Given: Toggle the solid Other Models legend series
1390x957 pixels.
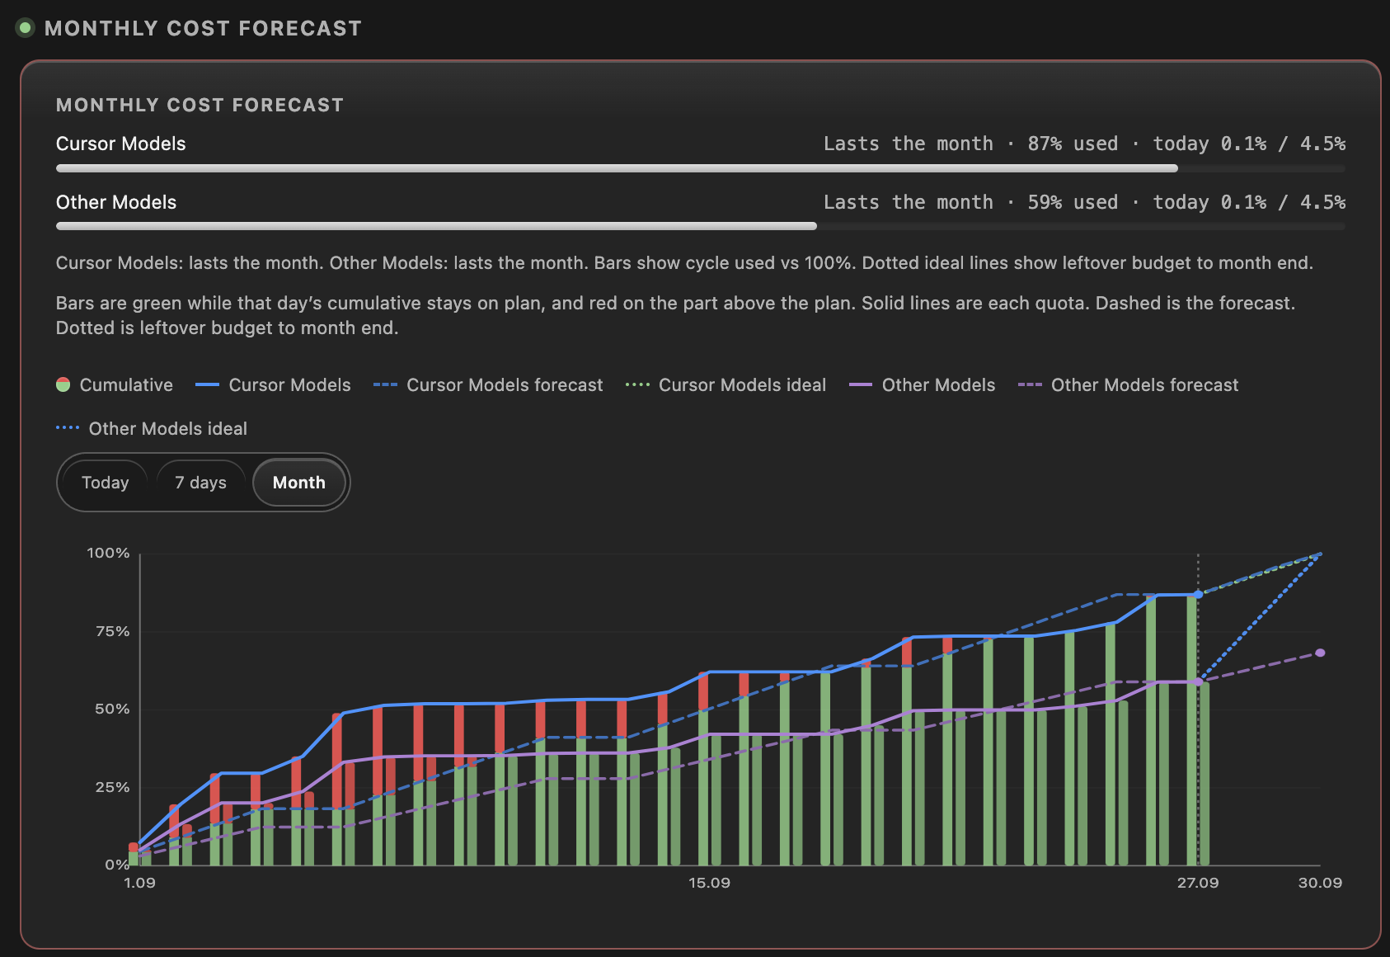Looking at the screenshot, I should [923, 385].
